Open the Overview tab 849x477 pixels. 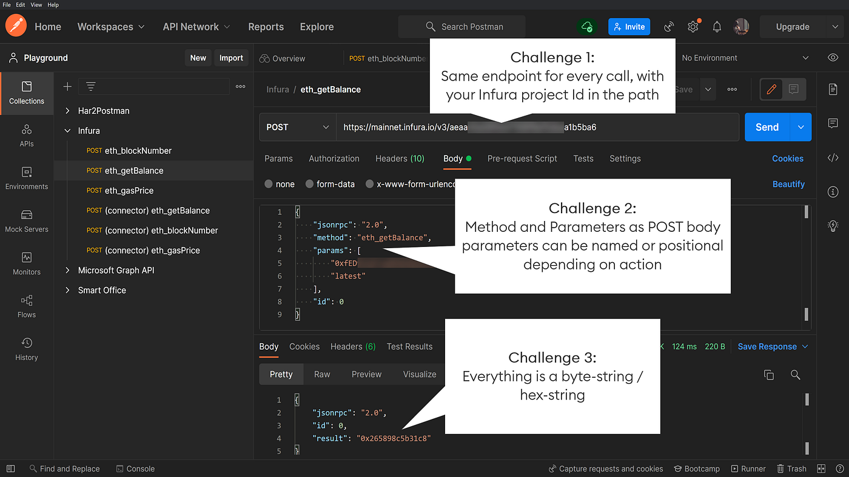(x=282, y=59)
